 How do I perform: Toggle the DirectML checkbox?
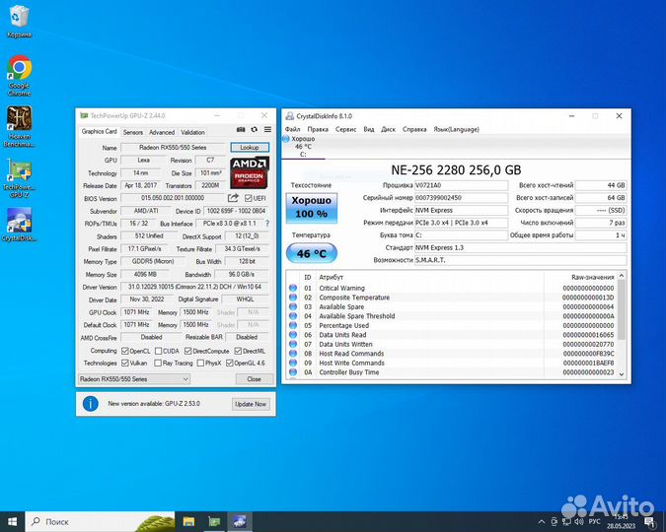pyautogui.click(x=238, y=351)
